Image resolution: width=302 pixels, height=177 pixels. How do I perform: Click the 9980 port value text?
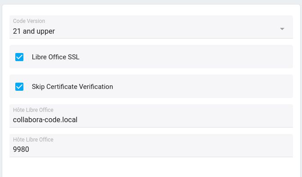pyautogui.click(x=21, y=149)
